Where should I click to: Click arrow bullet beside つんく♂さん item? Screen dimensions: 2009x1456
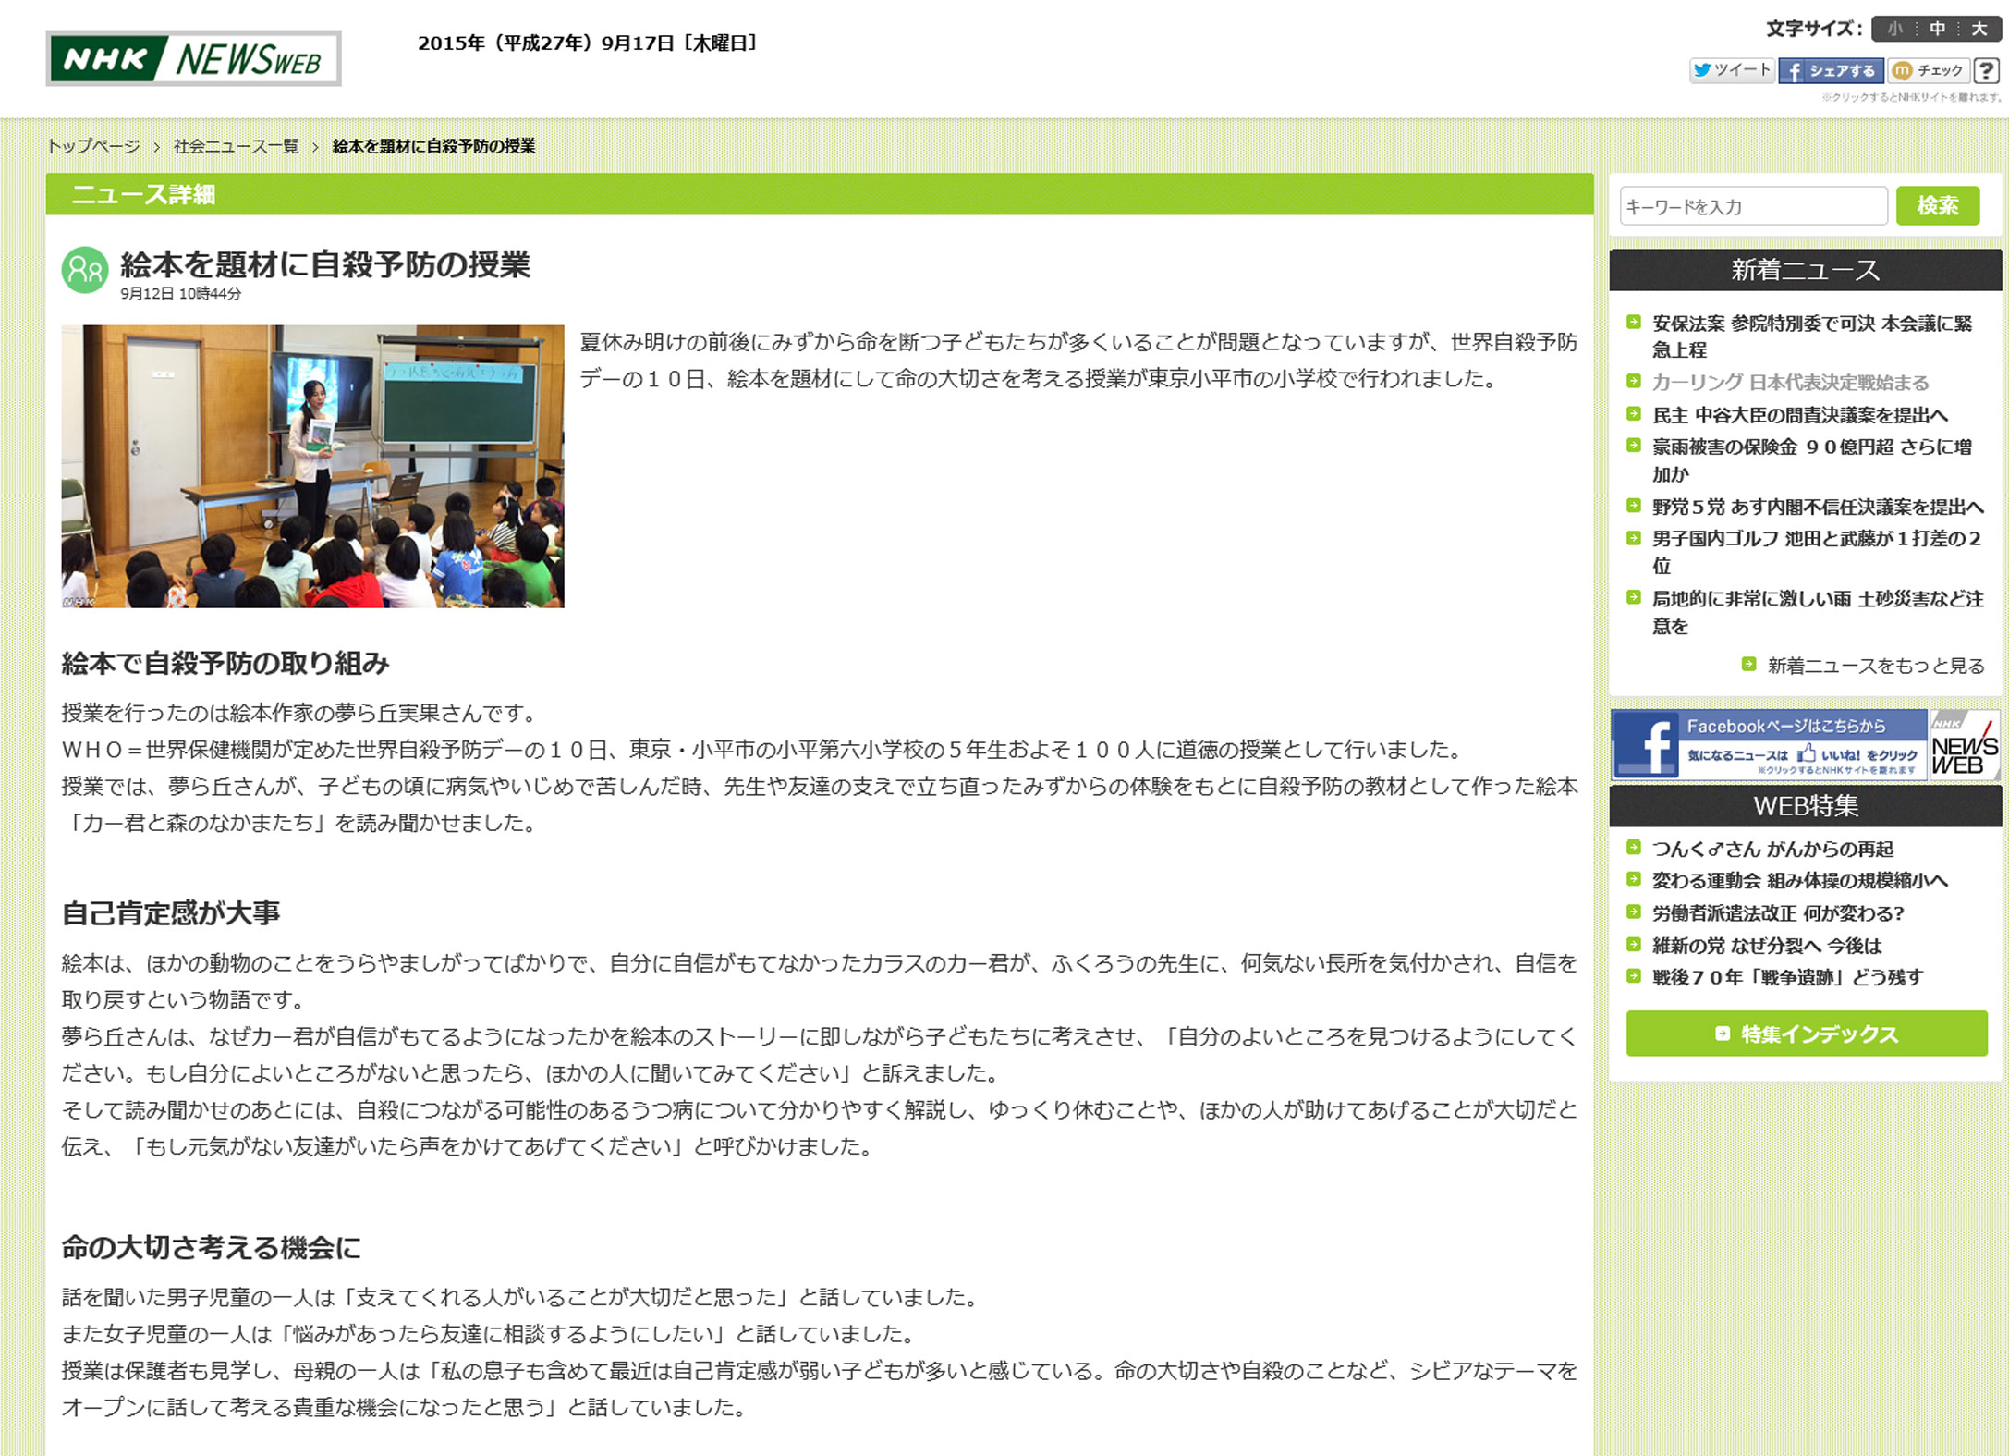coord(1633,847)
